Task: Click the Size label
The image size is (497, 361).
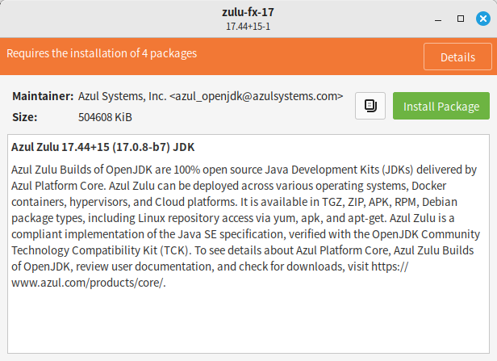Action: [x=25, y=117]
